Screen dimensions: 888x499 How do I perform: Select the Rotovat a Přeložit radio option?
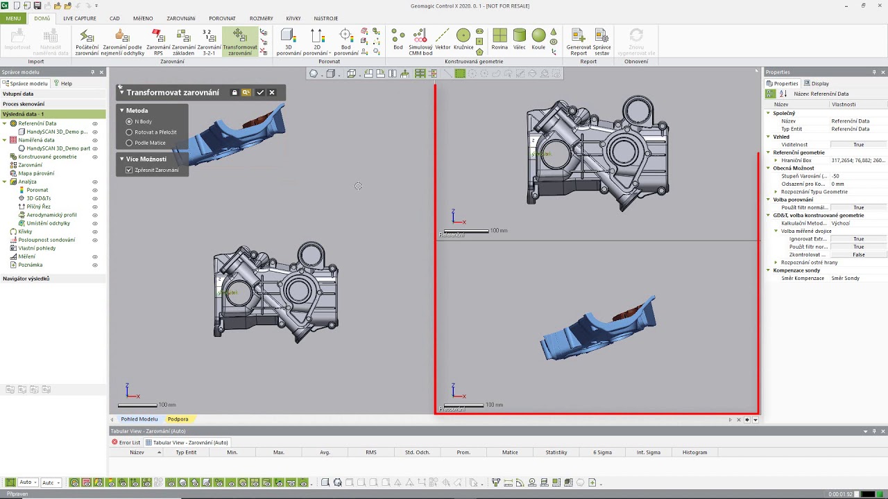coord(129,132)
